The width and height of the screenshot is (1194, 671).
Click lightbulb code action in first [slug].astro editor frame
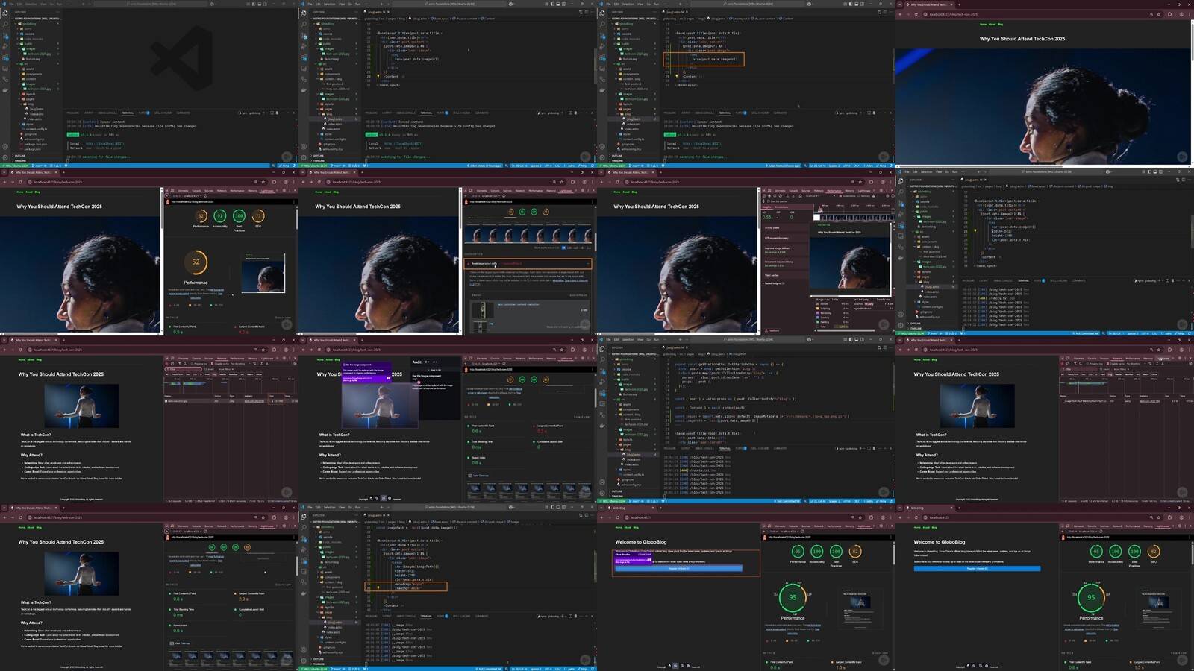pyautogui.click(x=378, y=76)
